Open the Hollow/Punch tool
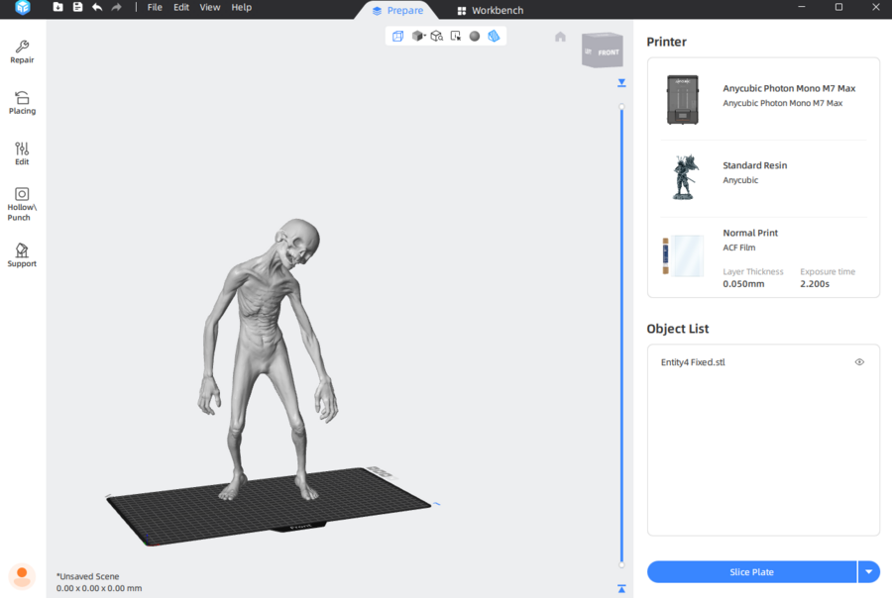Image resolution: width=892 pixels, height=598 pixels. [22, 203]
